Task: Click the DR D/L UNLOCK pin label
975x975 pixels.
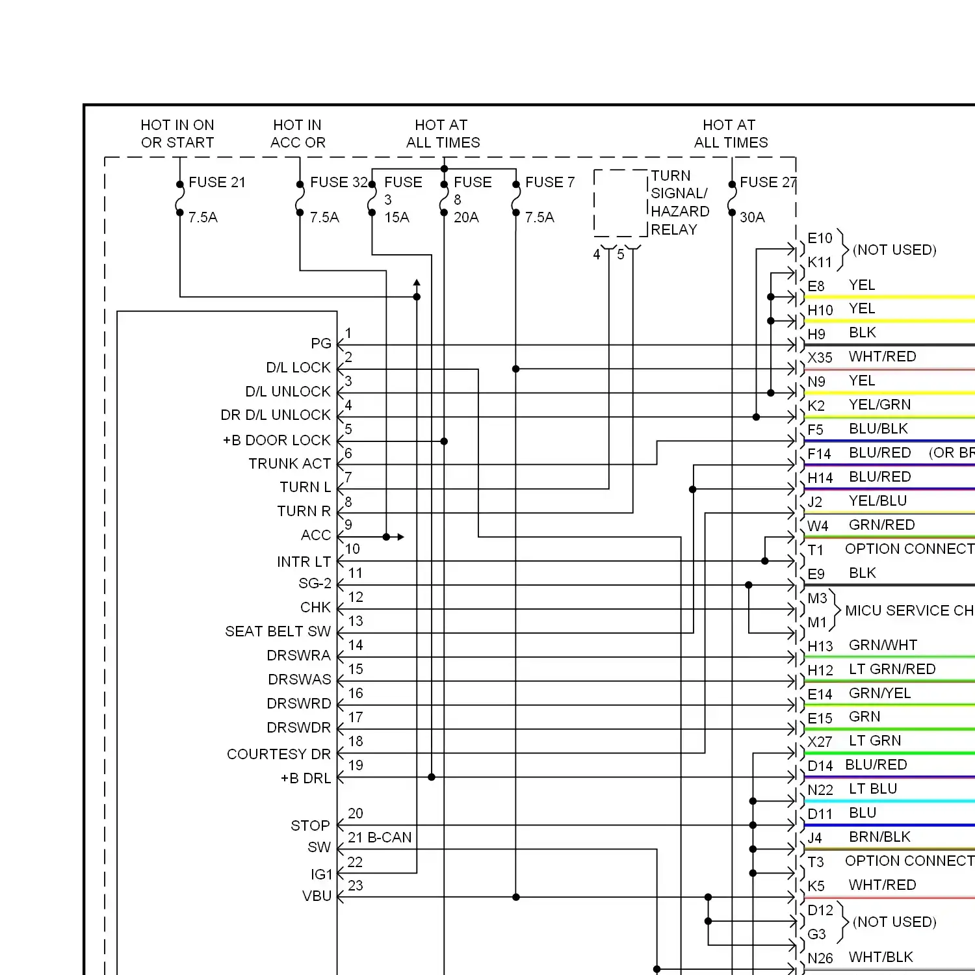Action: [276, 415]
